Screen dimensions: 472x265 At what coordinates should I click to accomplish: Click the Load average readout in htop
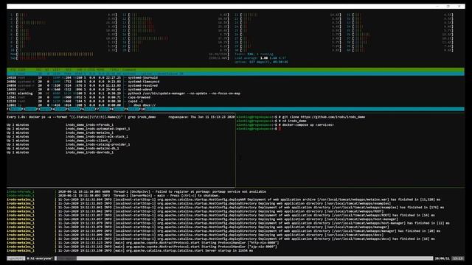coord(260,58)
